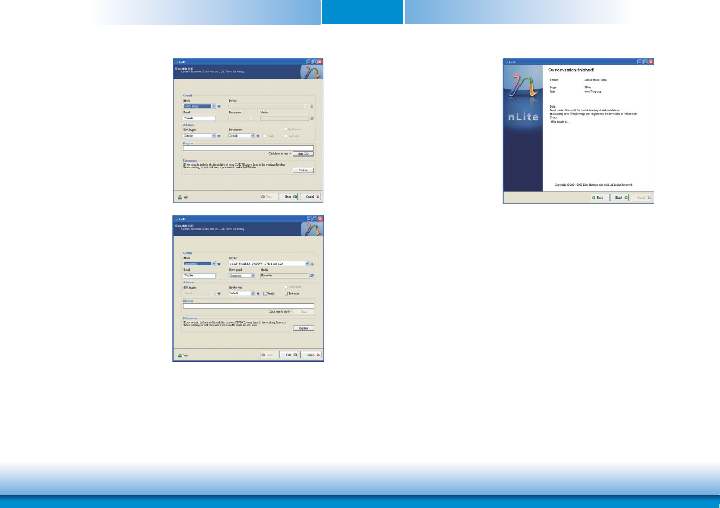Click Explore button in Create Image window
This screenshot has height=508, width=720.
(x=303, y=170)
